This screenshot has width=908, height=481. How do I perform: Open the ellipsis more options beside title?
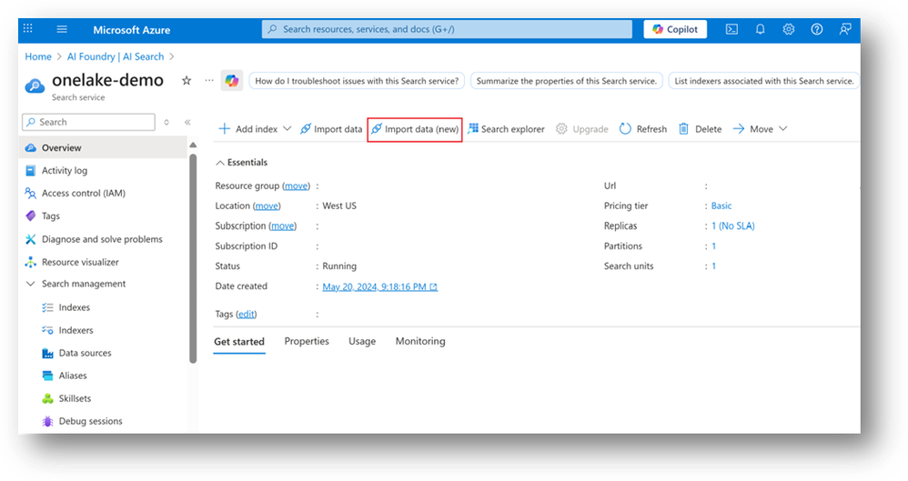click(209, 80)
